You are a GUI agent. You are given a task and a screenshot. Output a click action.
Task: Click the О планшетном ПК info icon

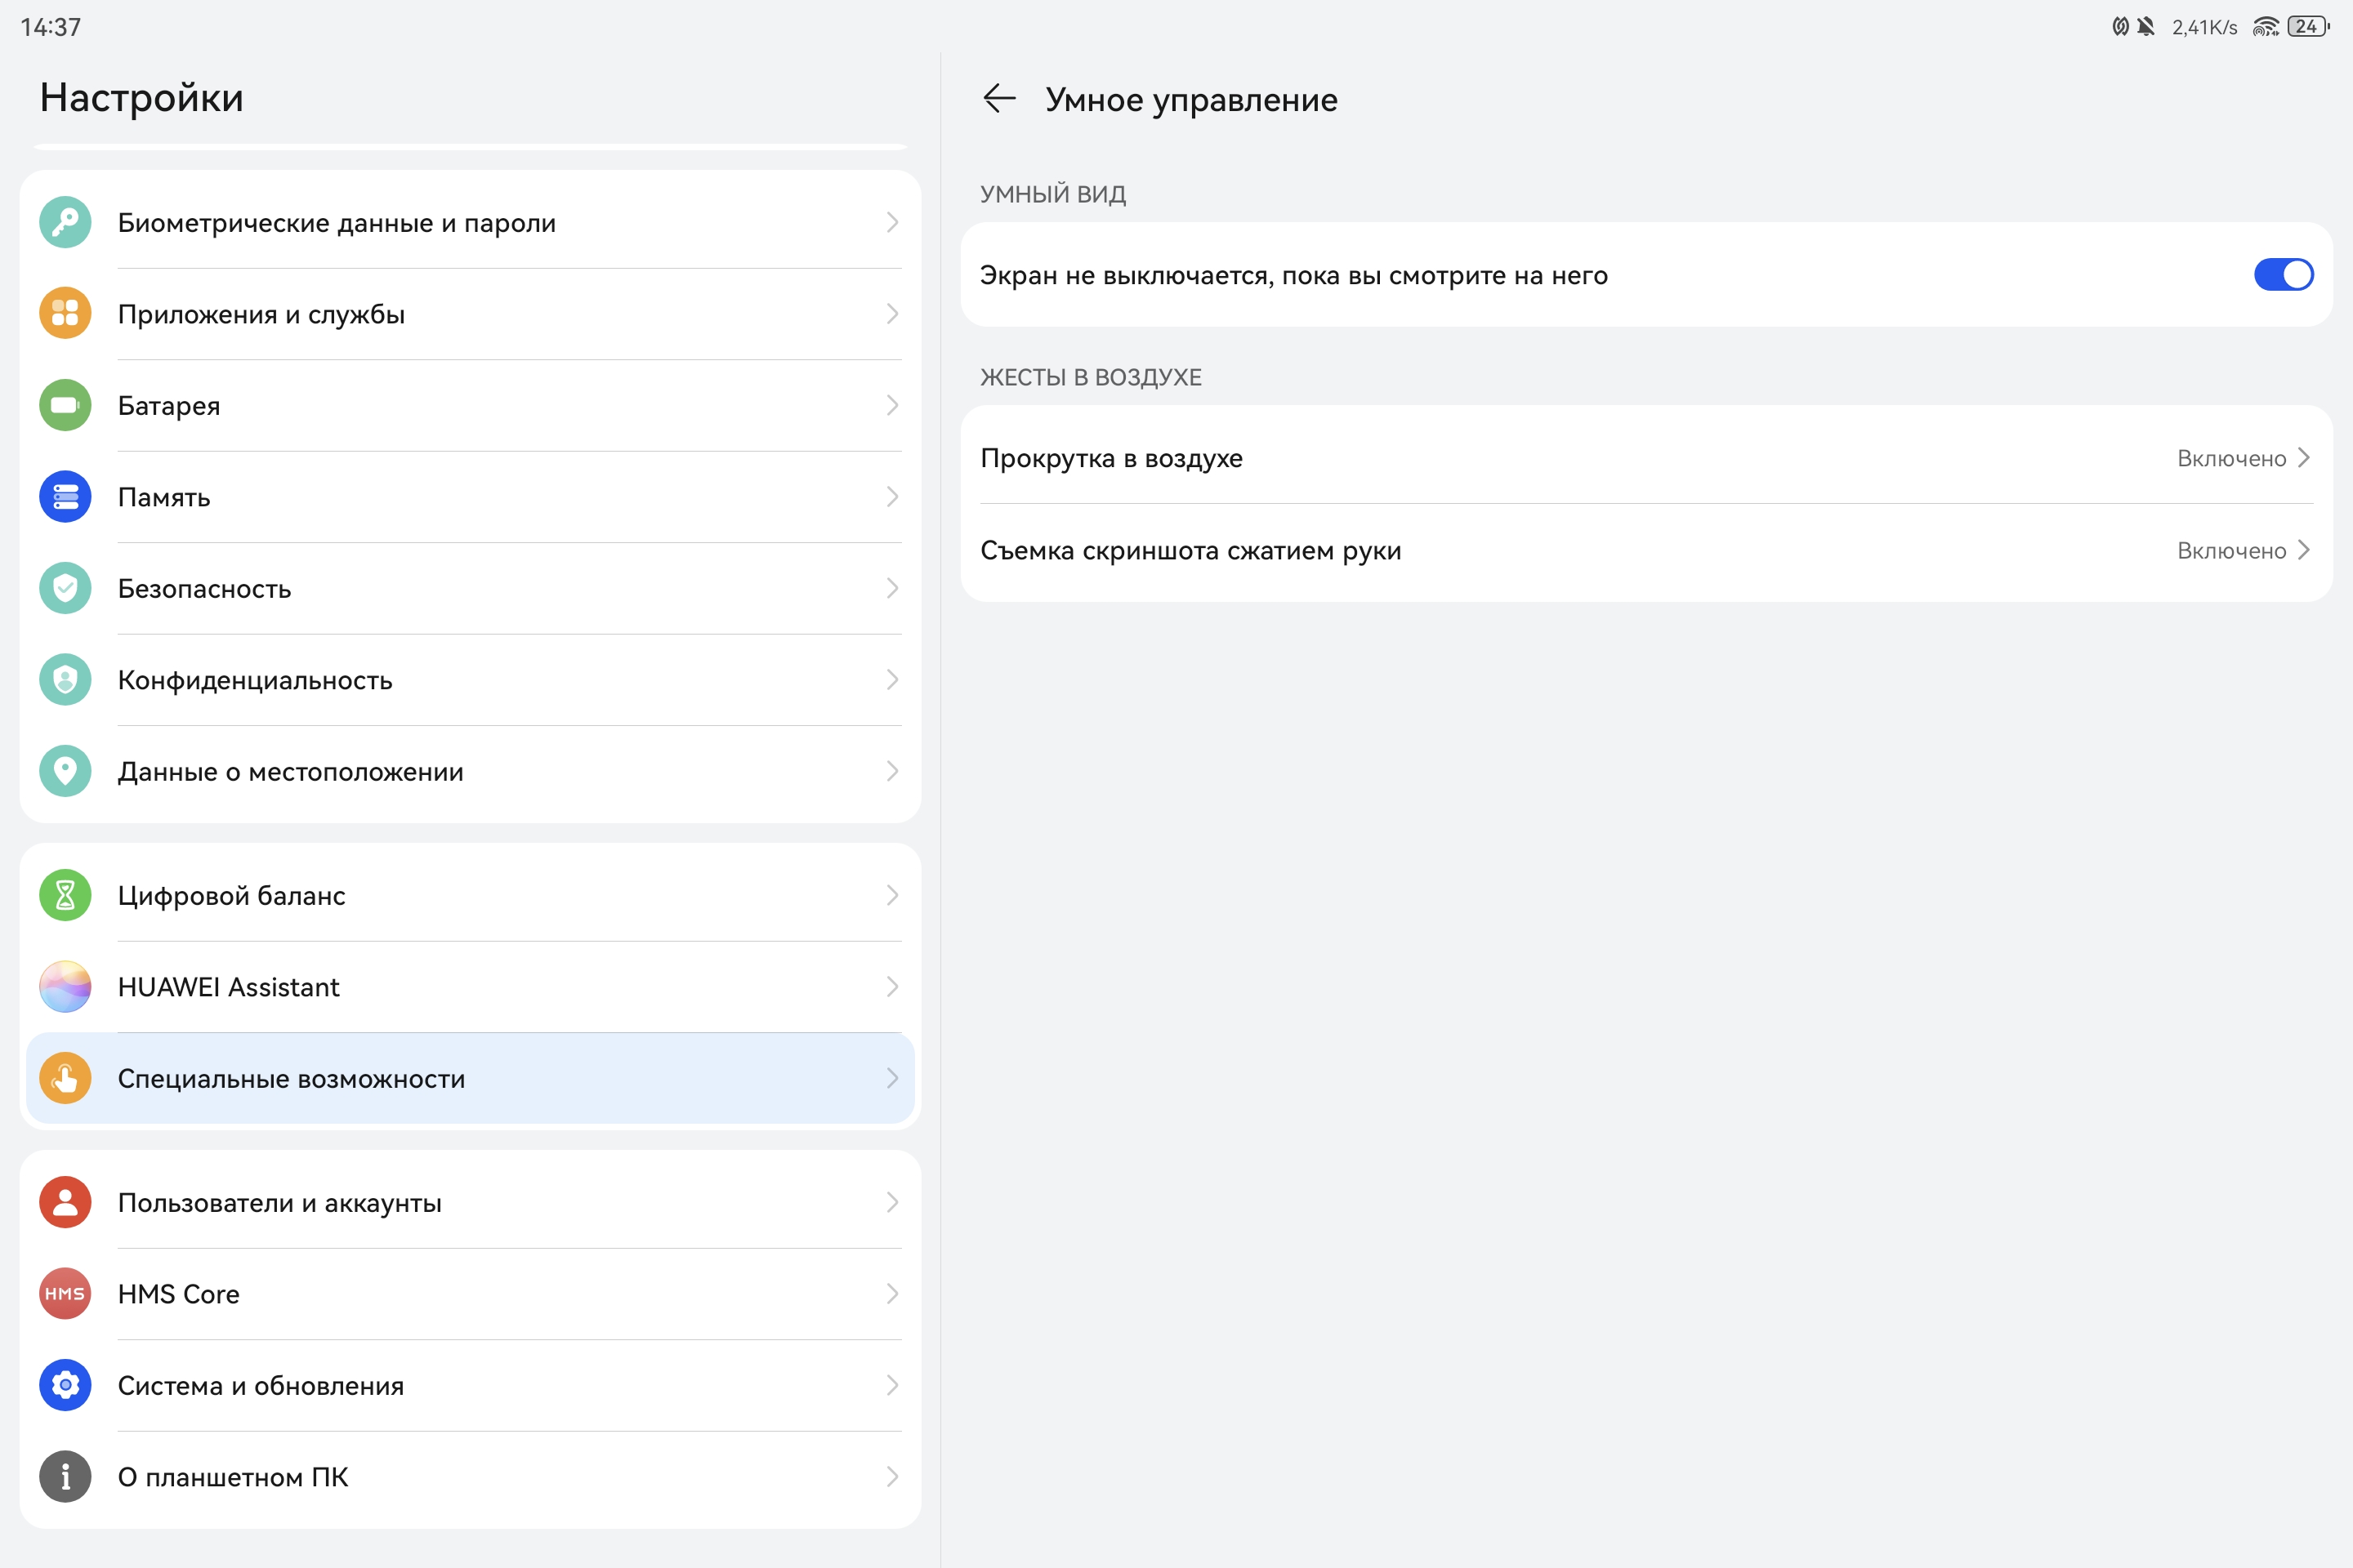coord(65,1477)
